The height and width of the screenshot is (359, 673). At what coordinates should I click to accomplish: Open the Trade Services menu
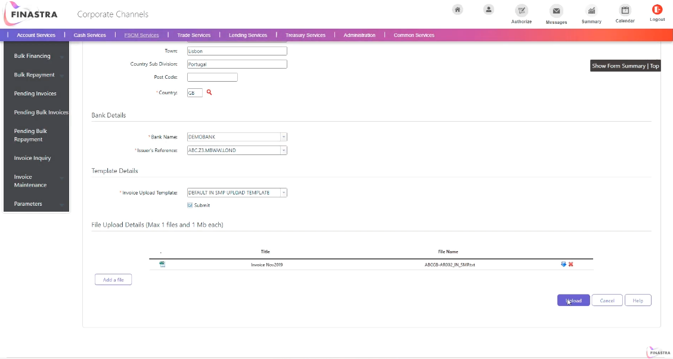click(x=194, y=35)
